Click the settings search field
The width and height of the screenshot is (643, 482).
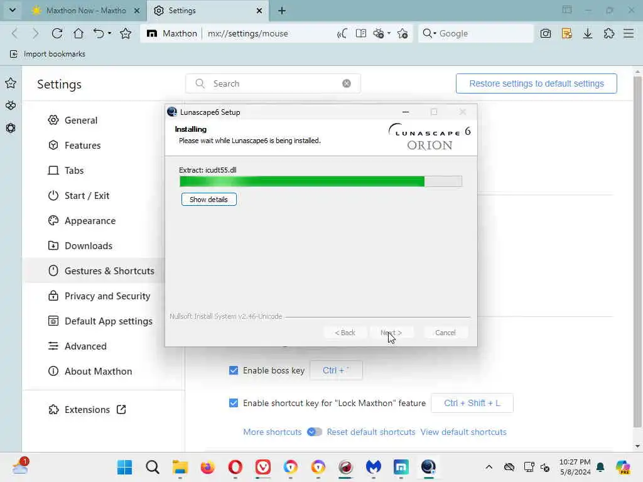tap(273, 83)
